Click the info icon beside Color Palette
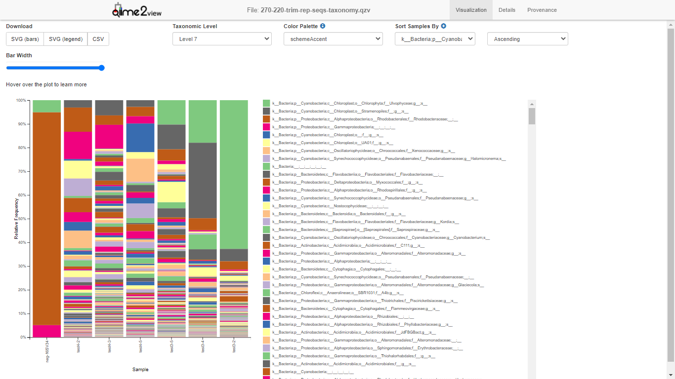 point(323,26)
